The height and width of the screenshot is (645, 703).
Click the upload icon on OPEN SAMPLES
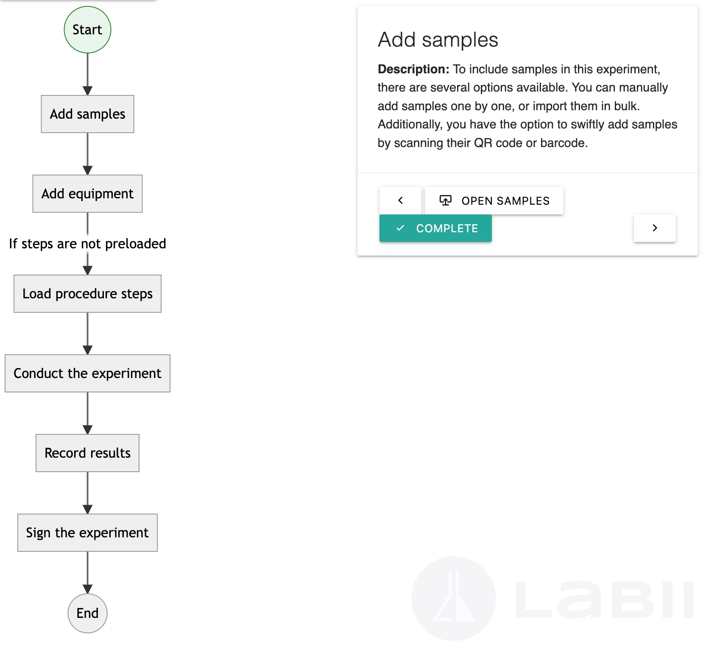(445, 200)
